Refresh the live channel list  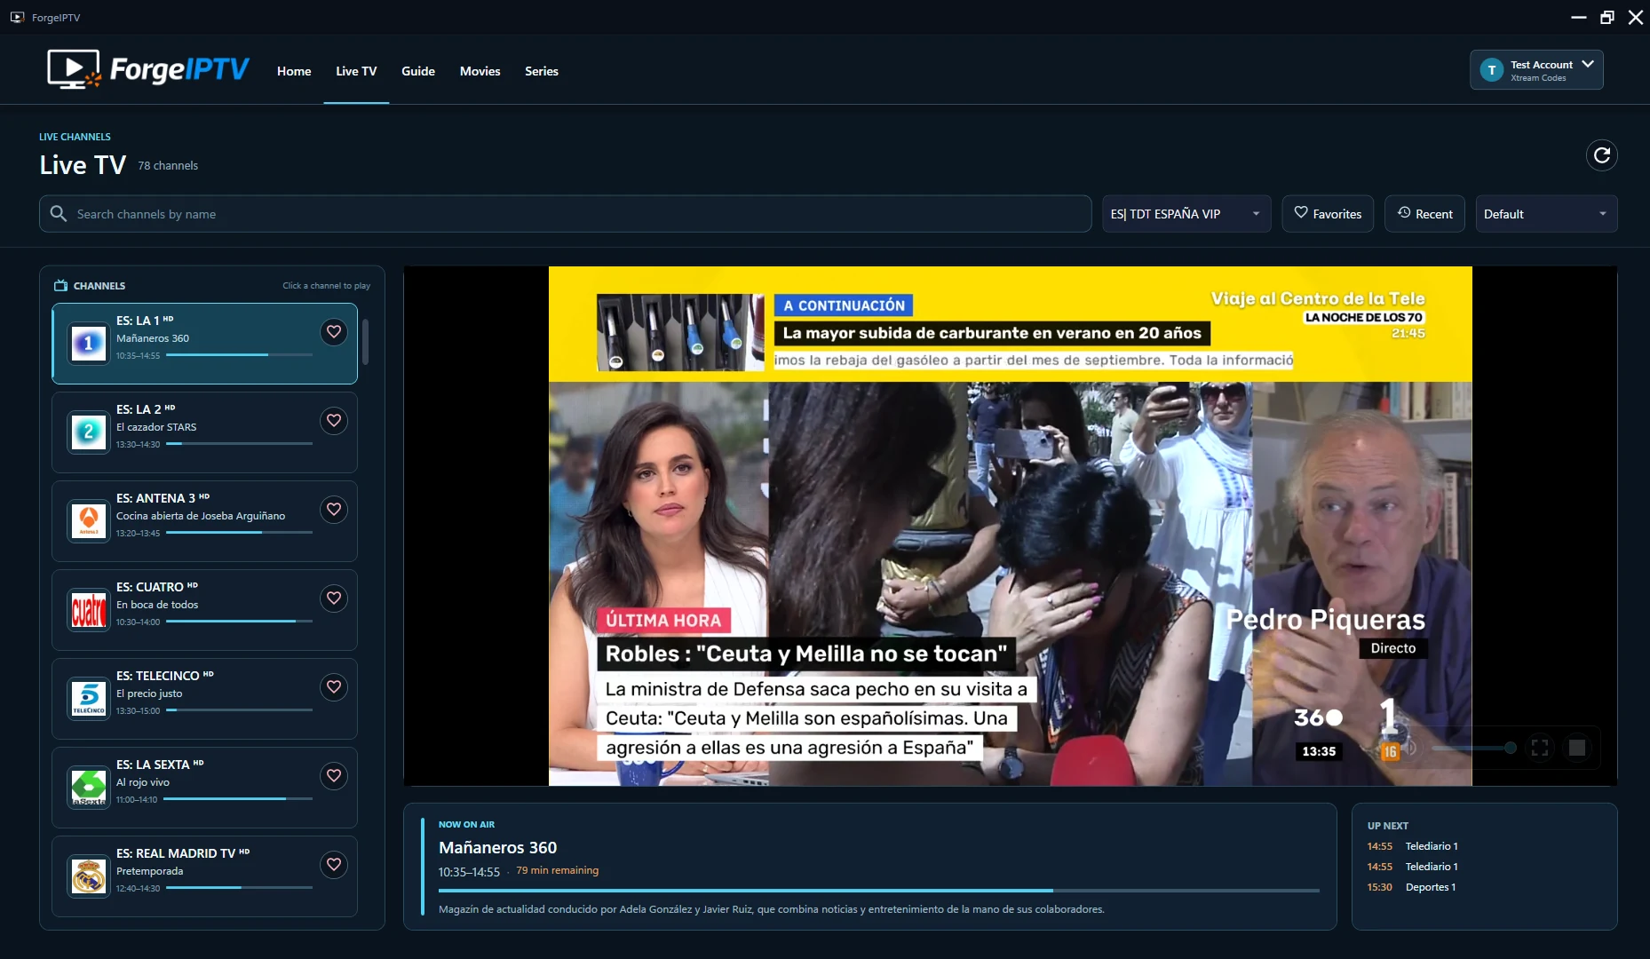[1601, 155]
